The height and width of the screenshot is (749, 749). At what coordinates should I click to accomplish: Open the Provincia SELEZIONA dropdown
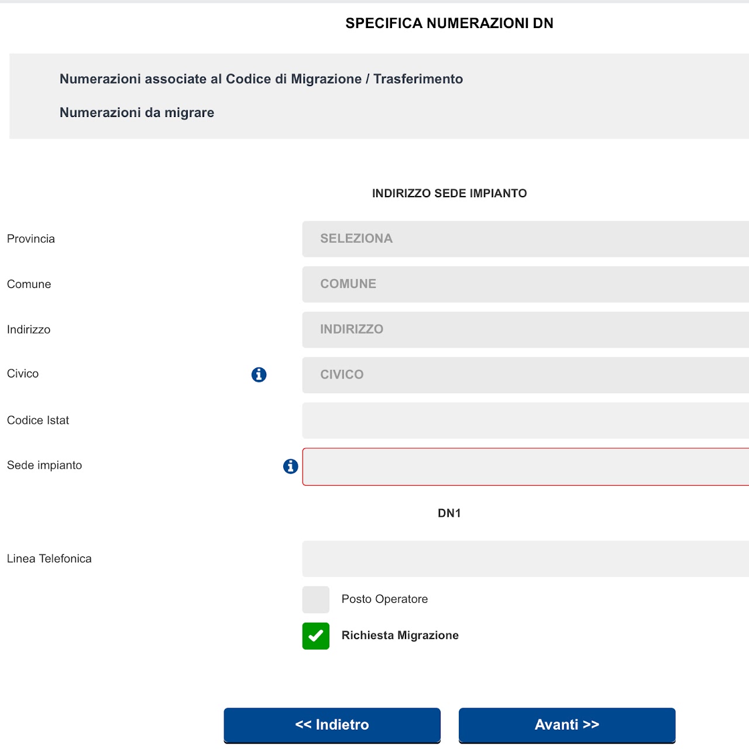click(x=525, y=239)
